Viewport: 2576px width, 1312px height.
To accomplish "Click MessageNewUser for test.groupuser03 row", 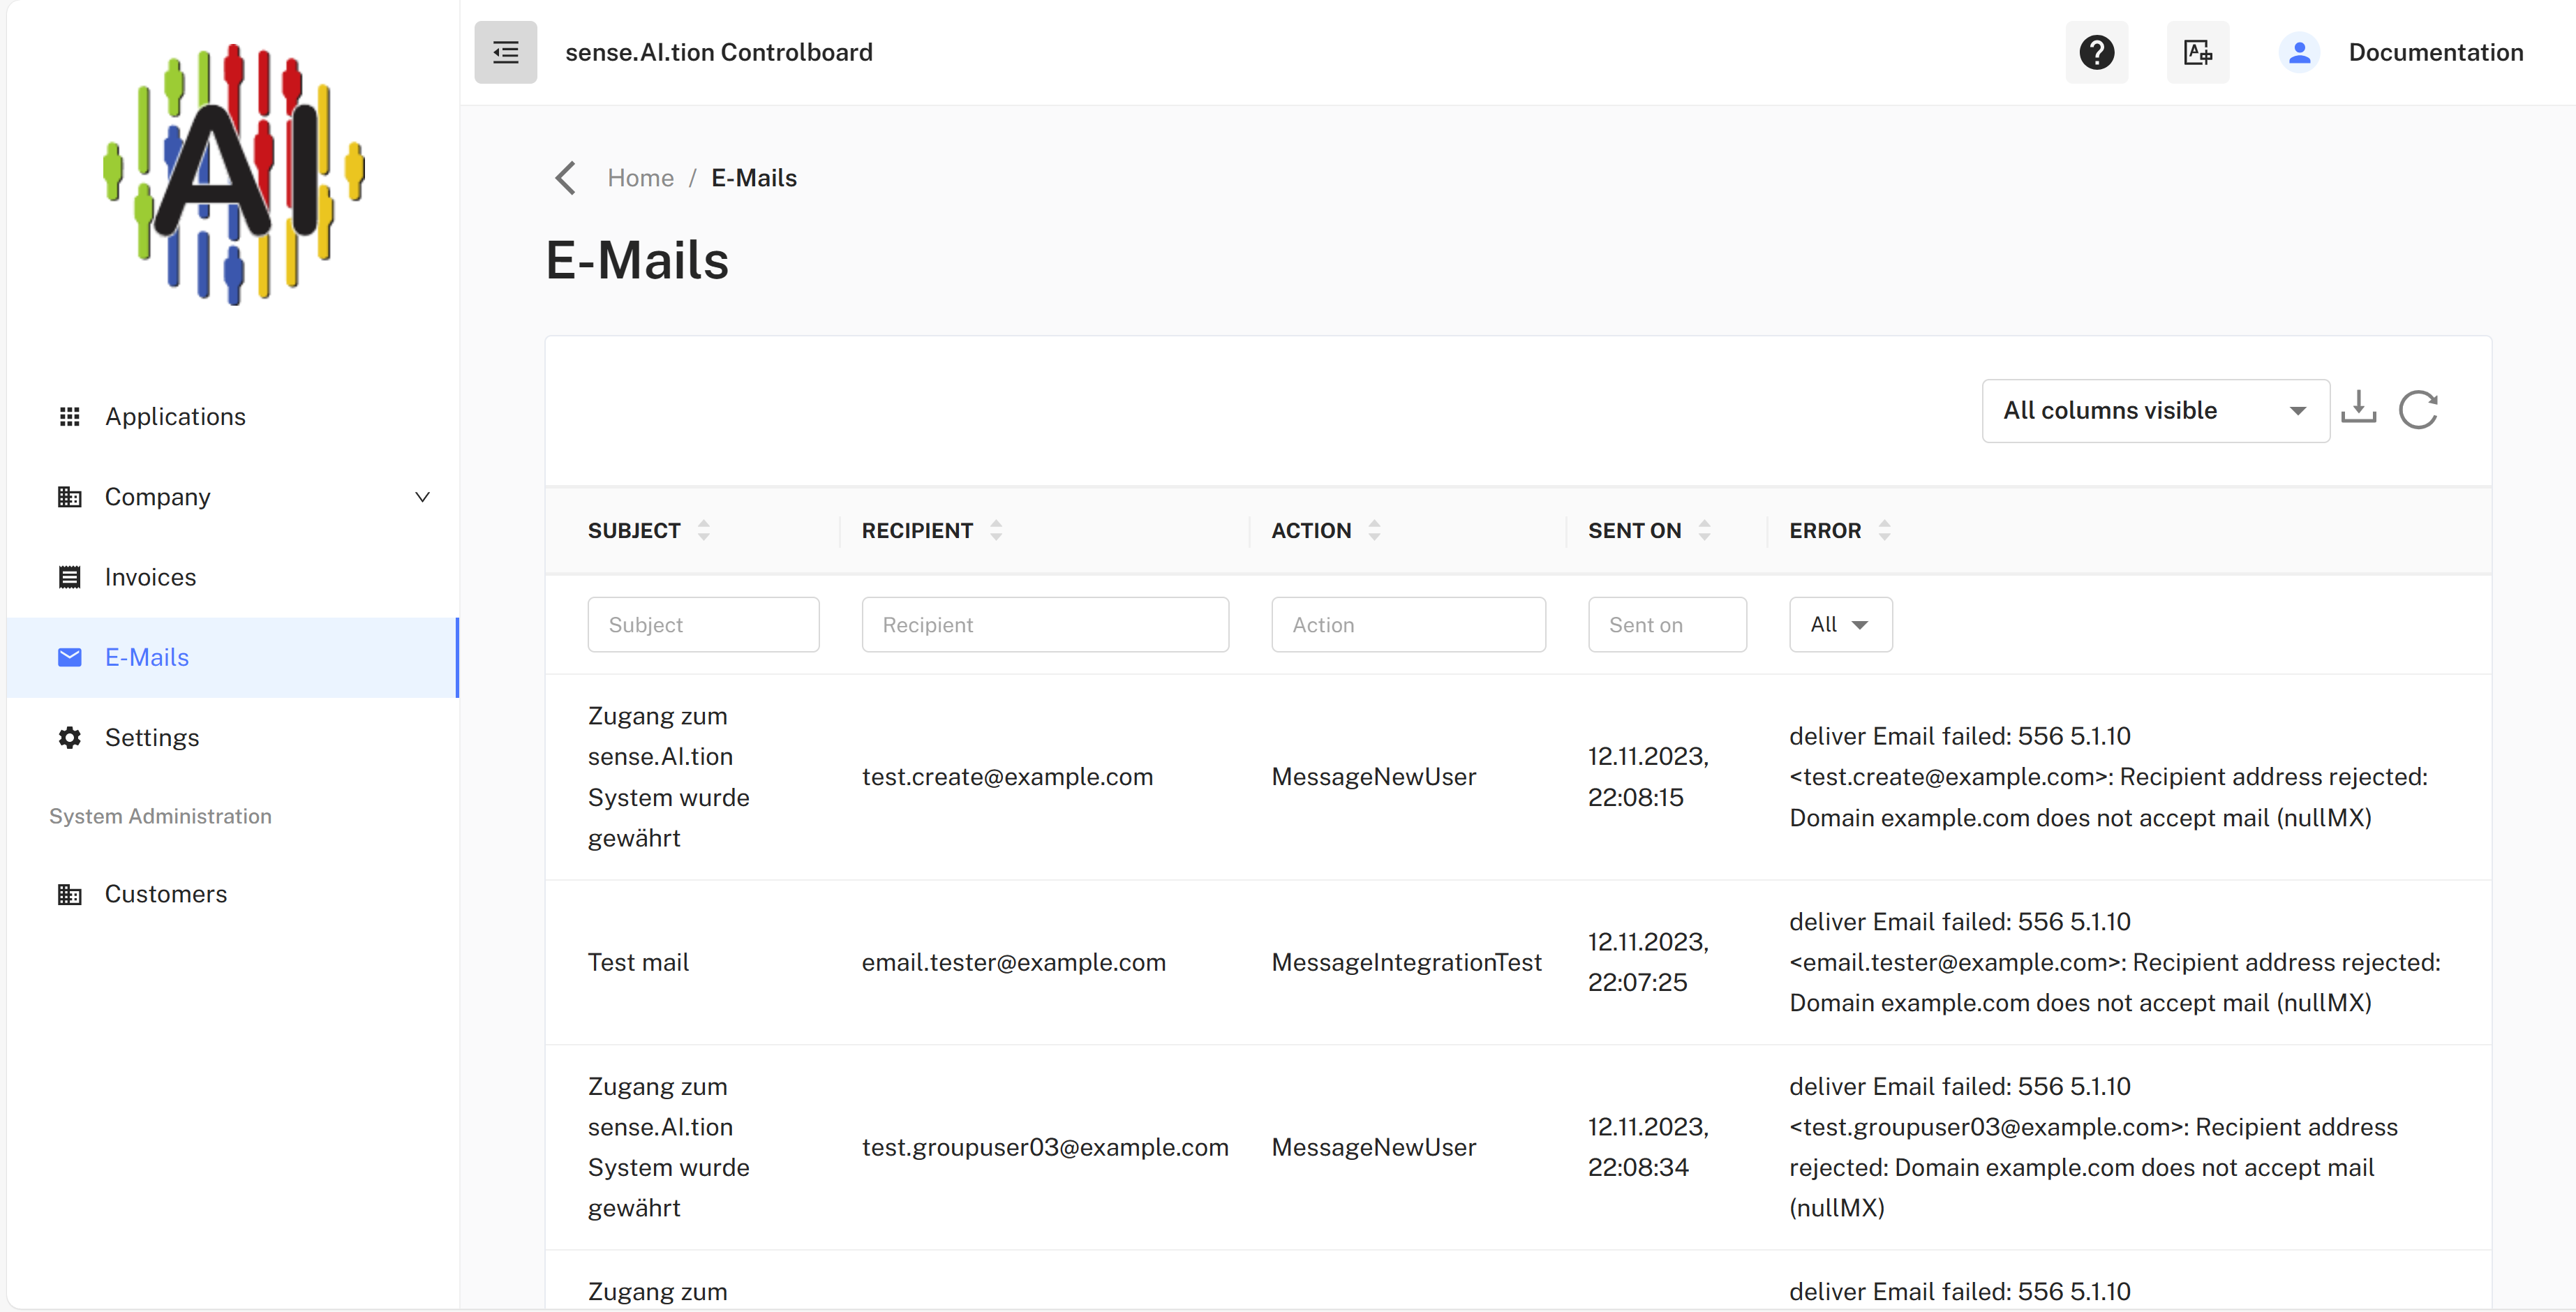I will tap(1373, 1147).
